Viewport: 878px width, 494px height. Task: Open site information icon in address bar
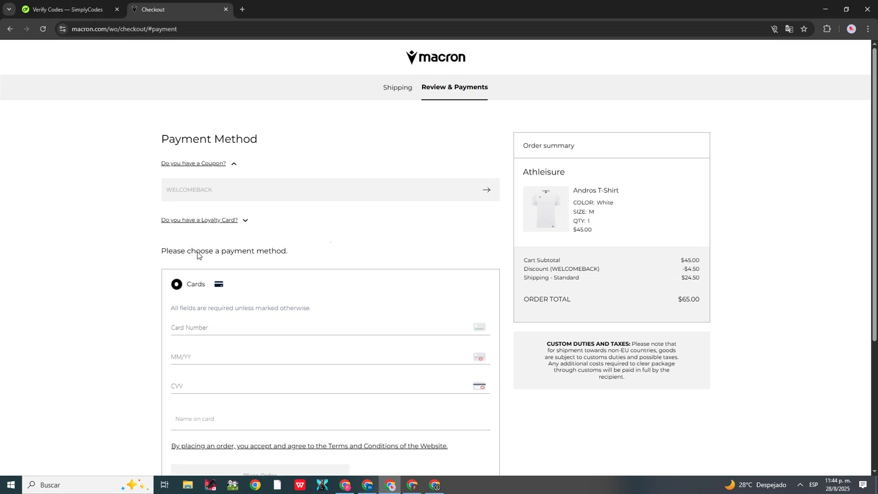click(x=63, y=29)
